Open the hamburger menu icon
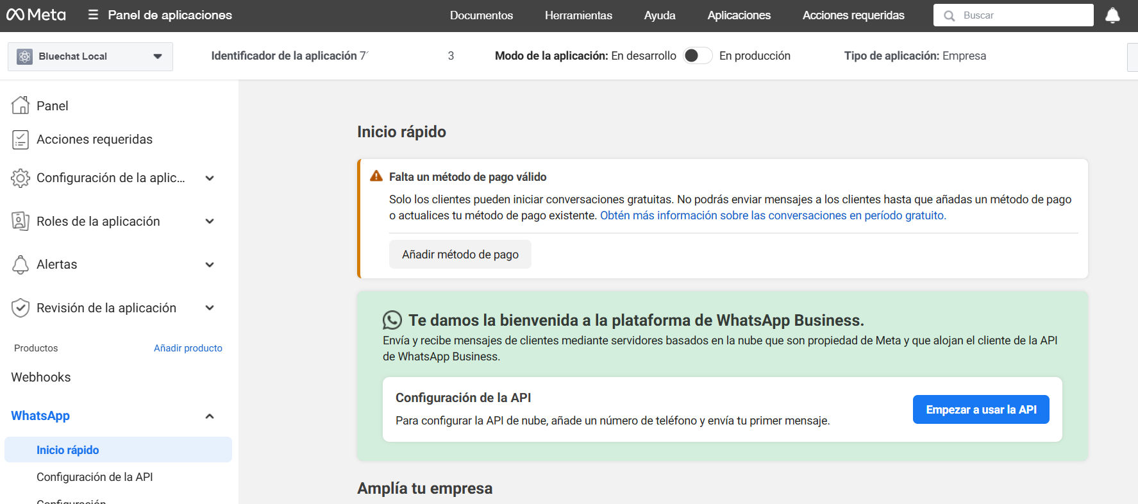1138x504 pixels. (94, 15)
